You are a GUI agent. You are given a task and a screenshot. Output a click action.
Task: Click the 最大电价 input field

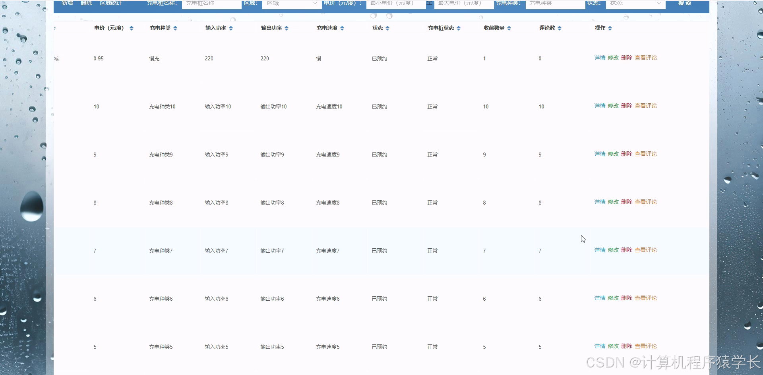[x=464, y=4]
